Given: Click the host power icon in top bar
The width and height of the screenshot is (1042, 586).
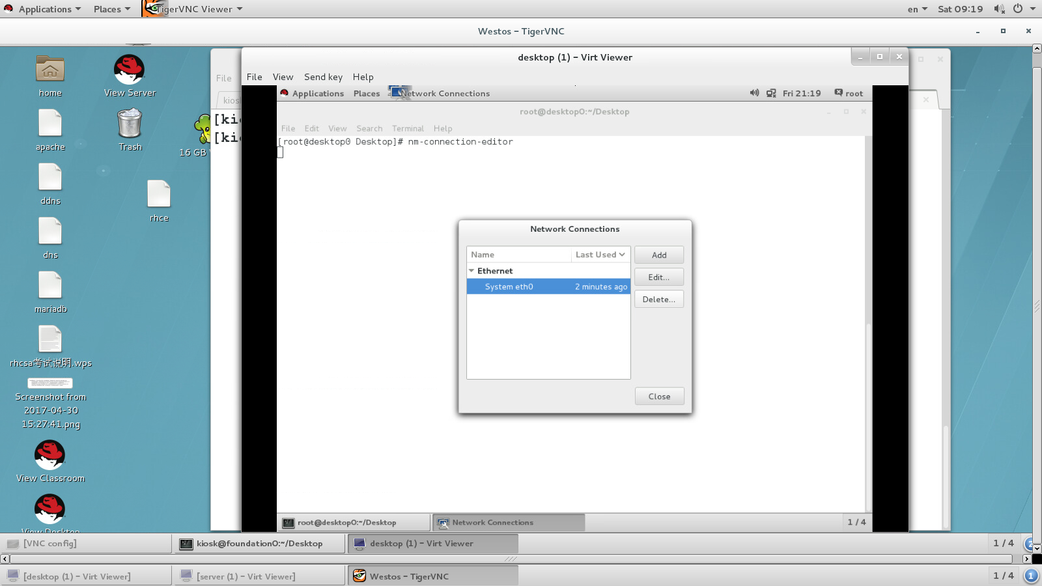Looking at the screenshot, I should [x=1018, y=9].
